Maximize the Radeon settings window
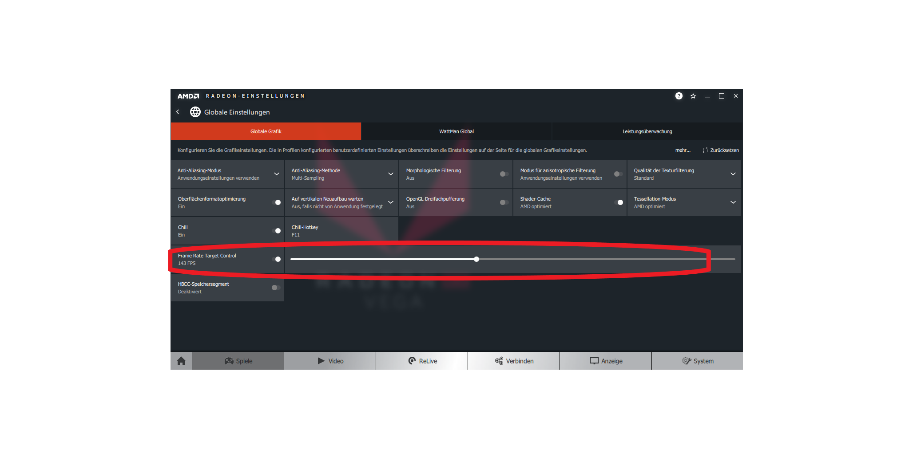The height and width of the screenshot is (458, 913). coord(722,96)
